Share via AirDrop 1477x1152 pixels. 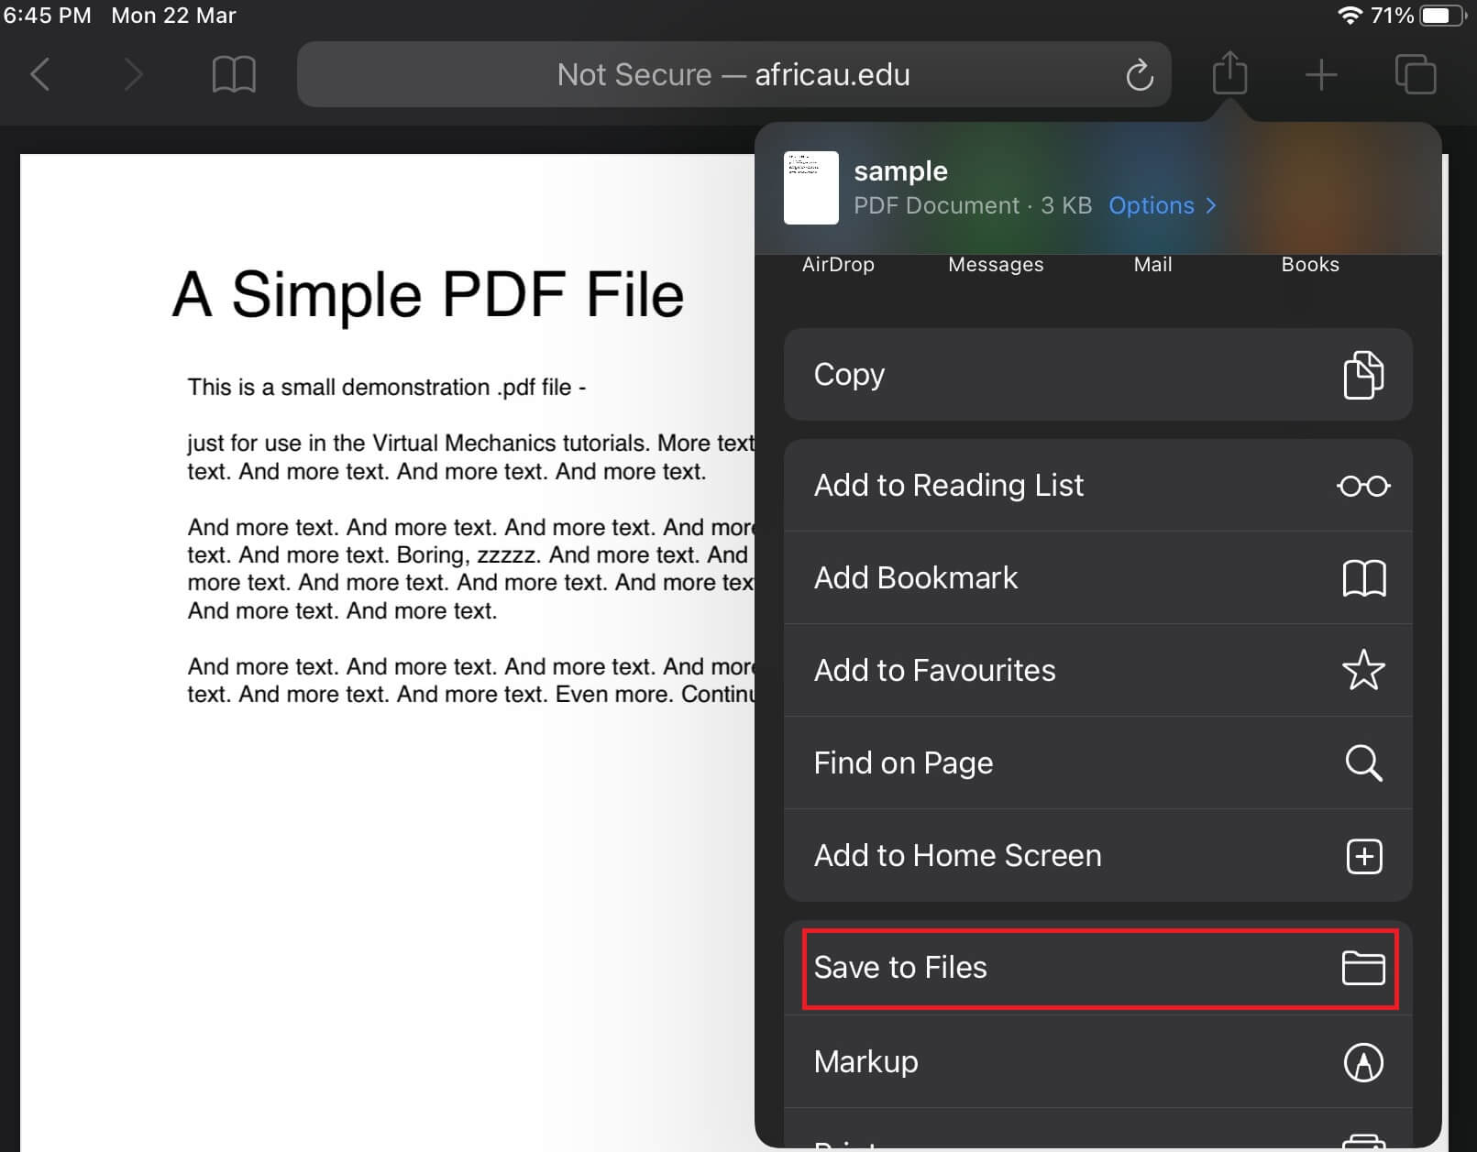pyautogui.click(x=838, y=264)
